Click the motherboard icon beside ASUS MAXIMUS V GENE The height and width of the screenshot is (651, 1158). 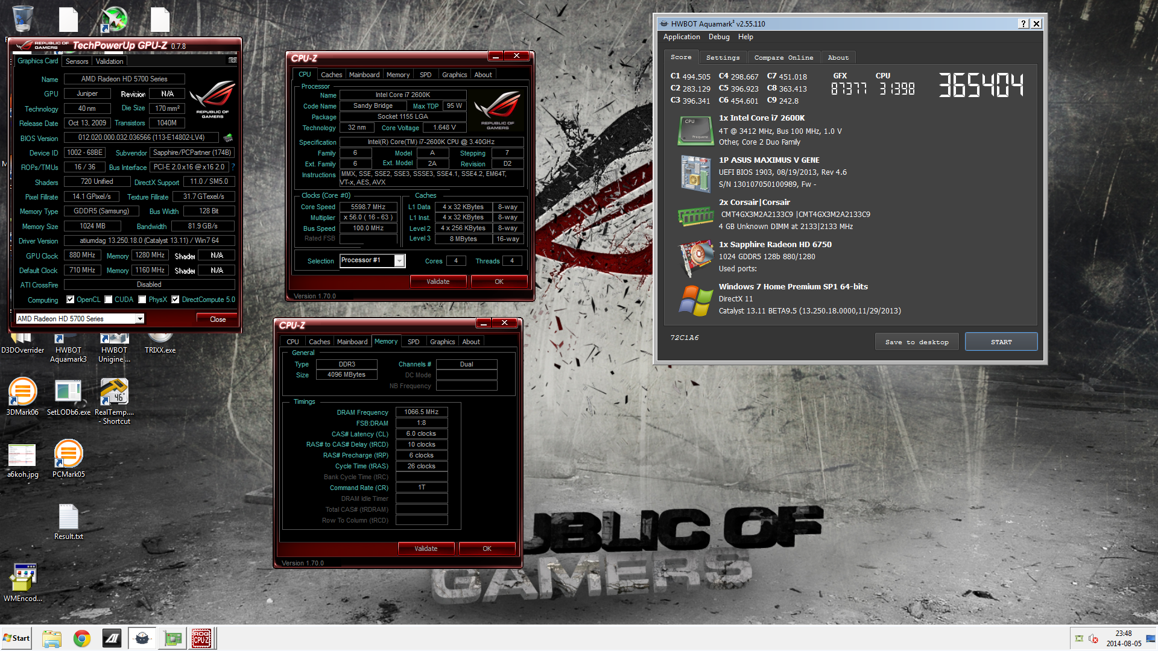pyautogui.click(x=695, y=174)
